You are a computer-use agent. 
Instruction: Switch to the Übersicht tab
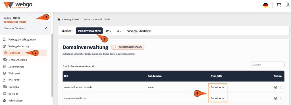pyautogui.click(x=67, y=31)
